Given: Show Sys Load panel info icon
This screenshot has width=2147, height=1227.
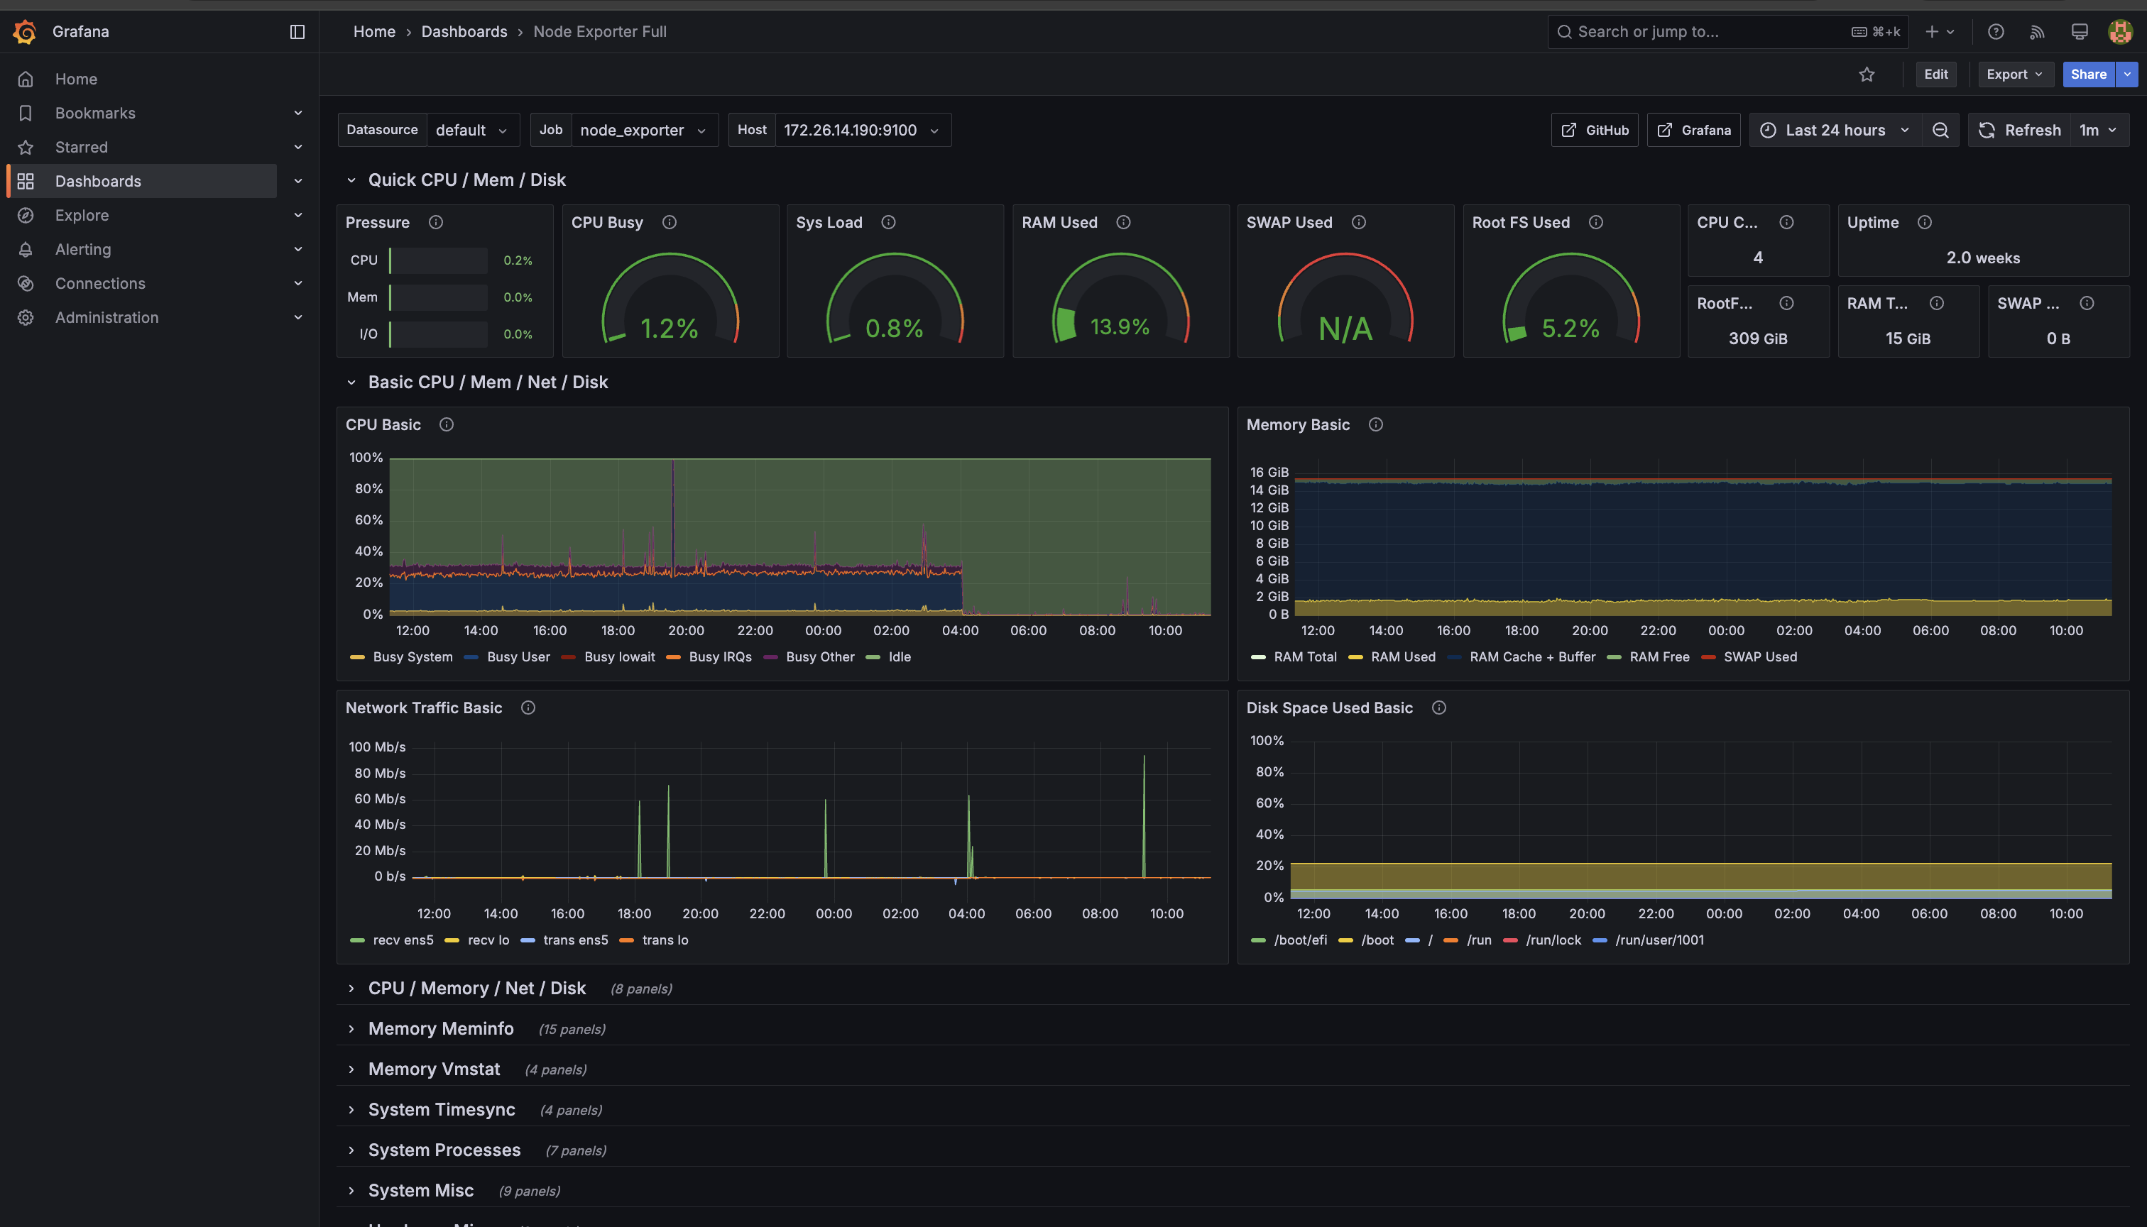Looking at the screenshot, I should 888,223.
